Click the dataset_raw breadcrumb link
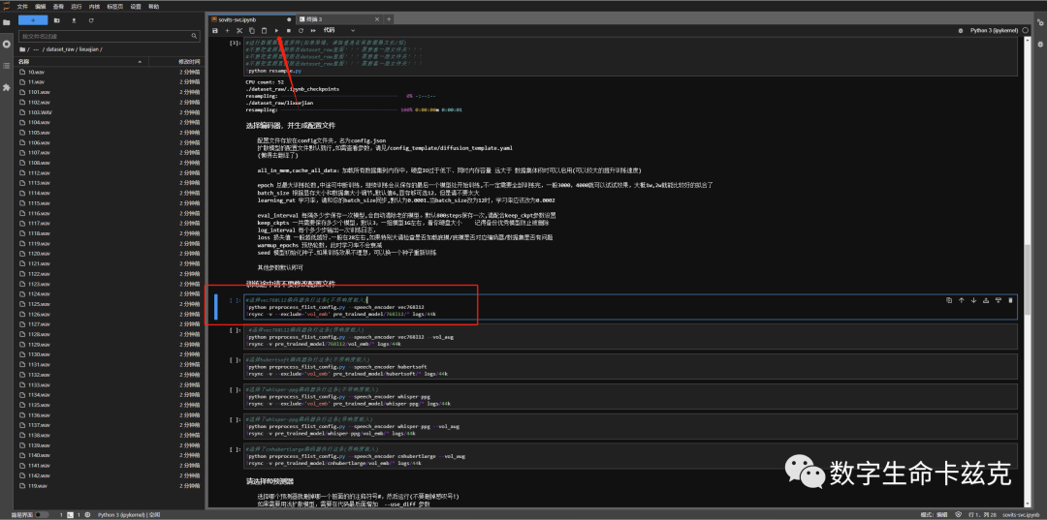 (x=60, y=49)
